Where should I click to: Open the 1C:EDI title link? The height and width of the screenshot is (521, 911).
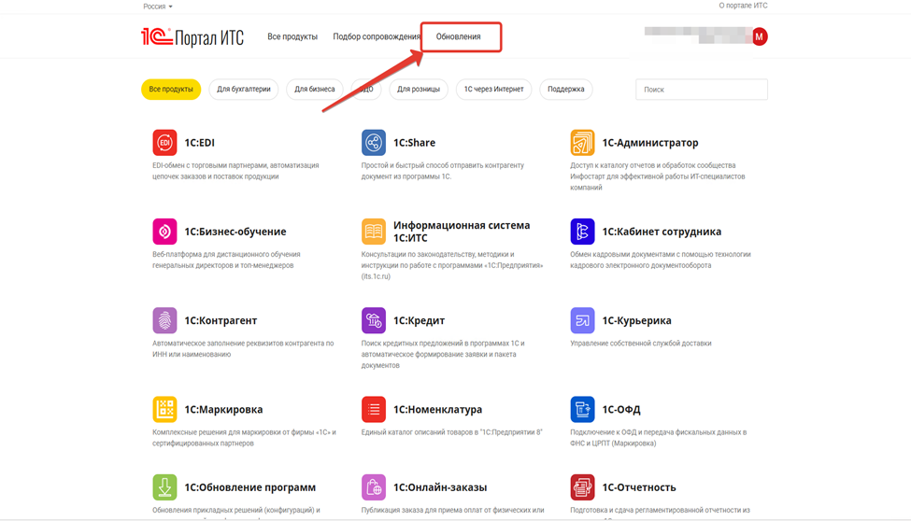click(x=199, y=143)
